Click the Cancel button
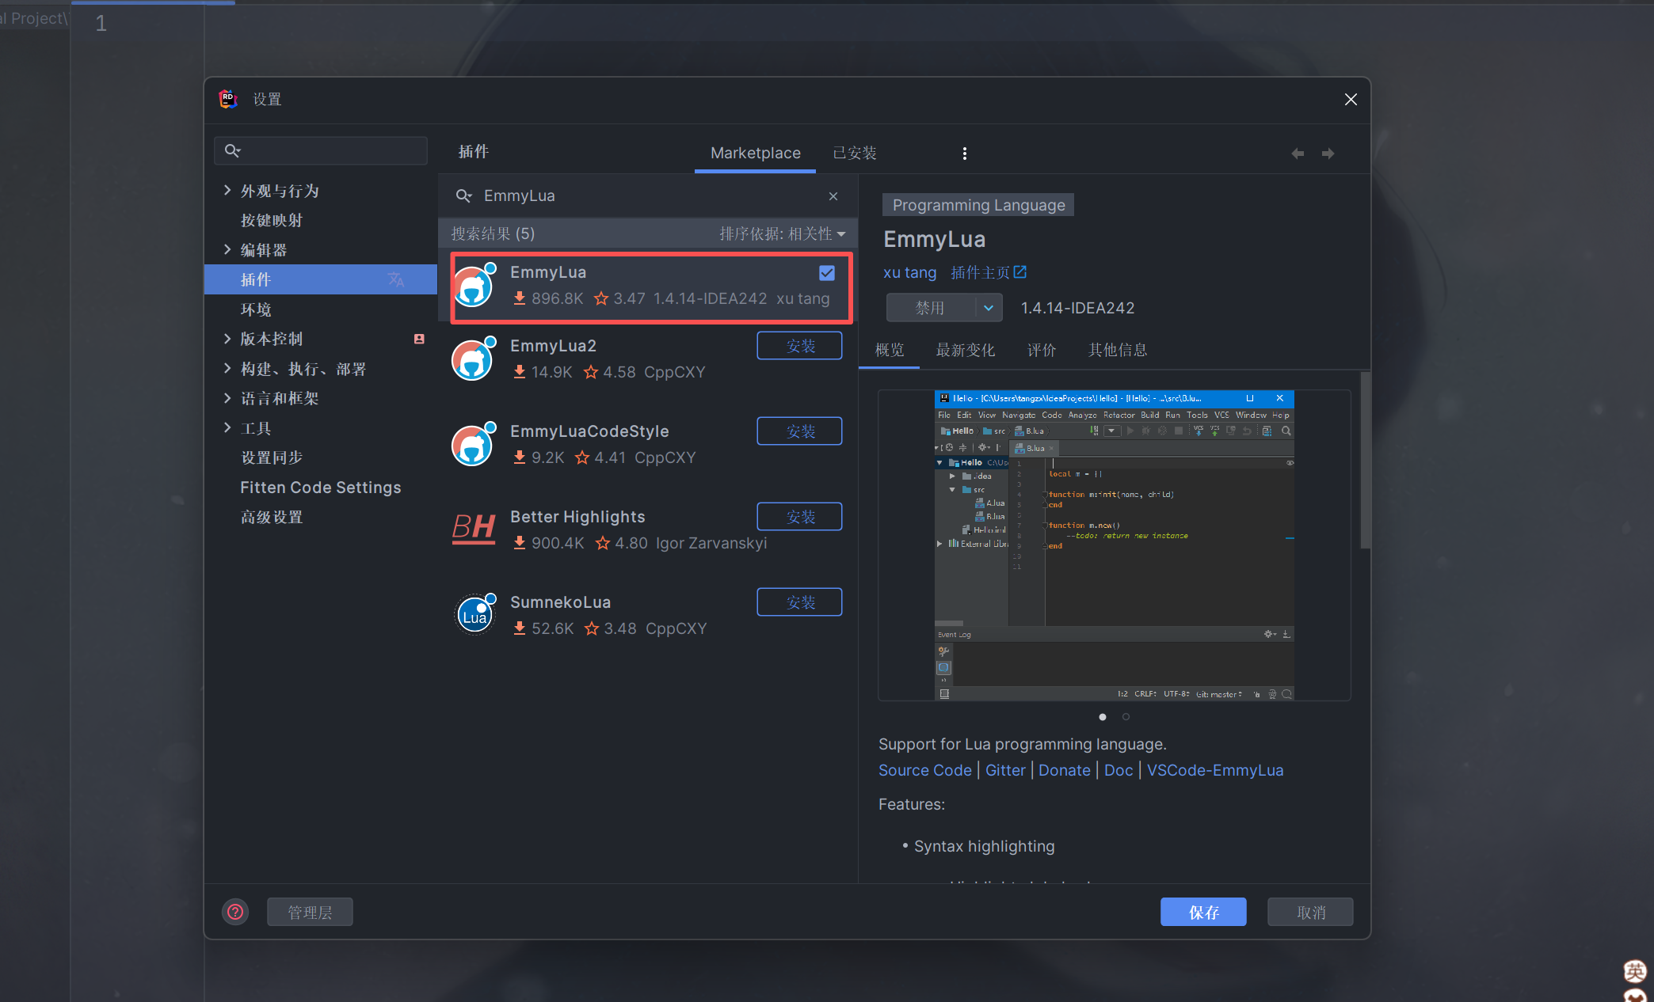 1310,912
